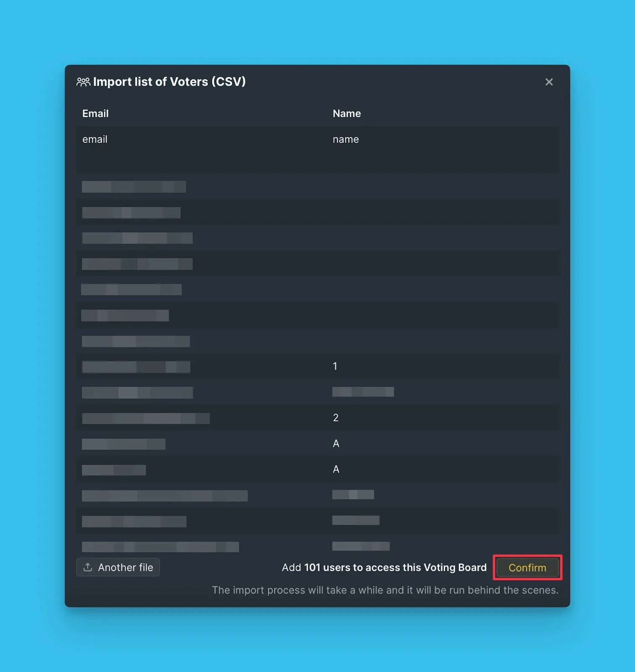Select the Name column header
This screenshot has width=635, height=672.
coord(346,113)
